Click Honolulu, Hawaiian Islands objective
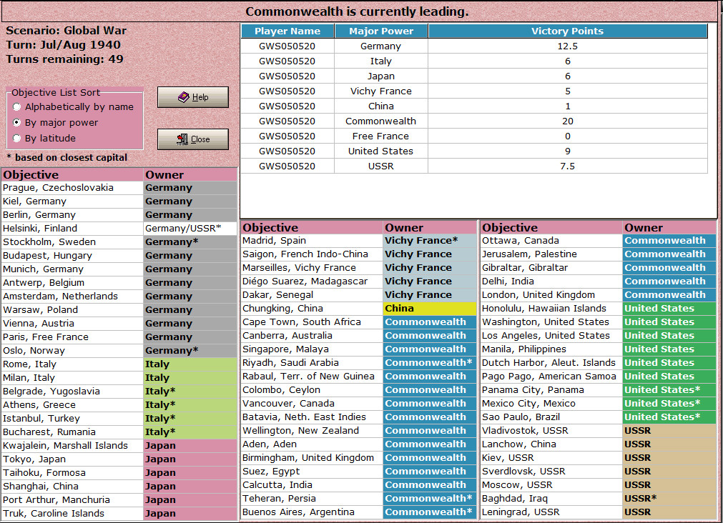723x523 pixels. [x=551, y=308]
